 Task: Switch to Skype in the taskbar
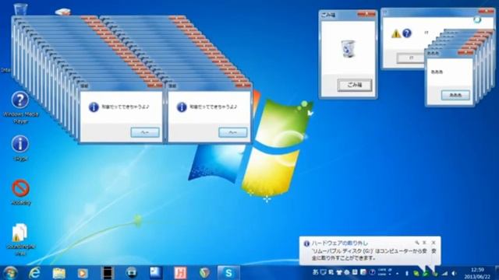228,273
